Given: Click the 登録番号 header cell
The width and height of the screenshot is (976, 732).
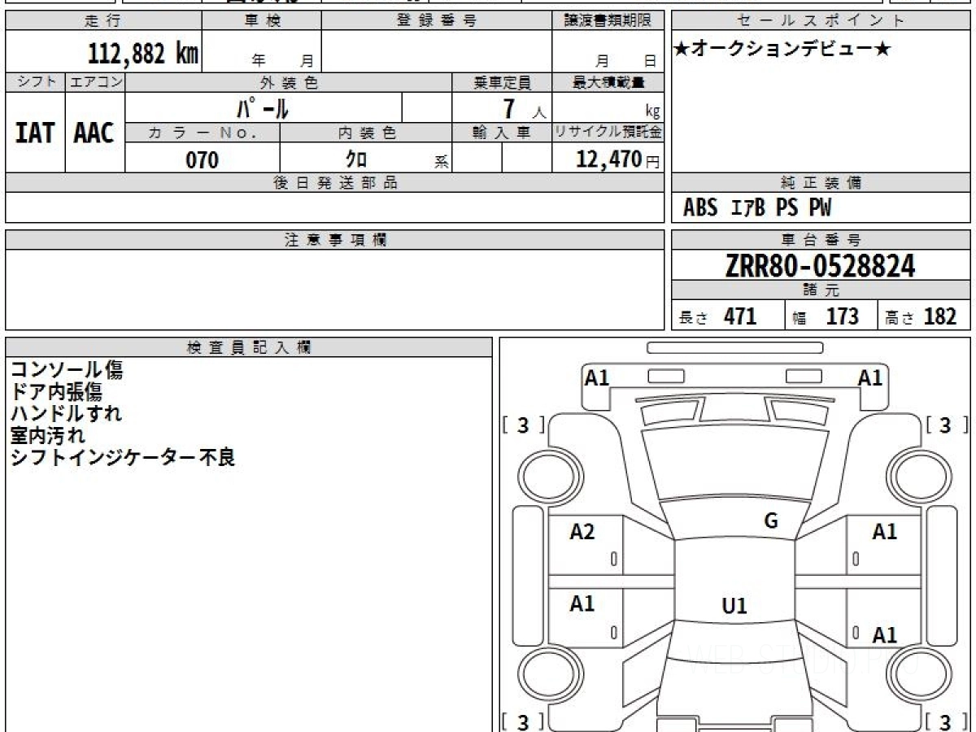Looking at the screenshot, I should (x=437, y=21).
